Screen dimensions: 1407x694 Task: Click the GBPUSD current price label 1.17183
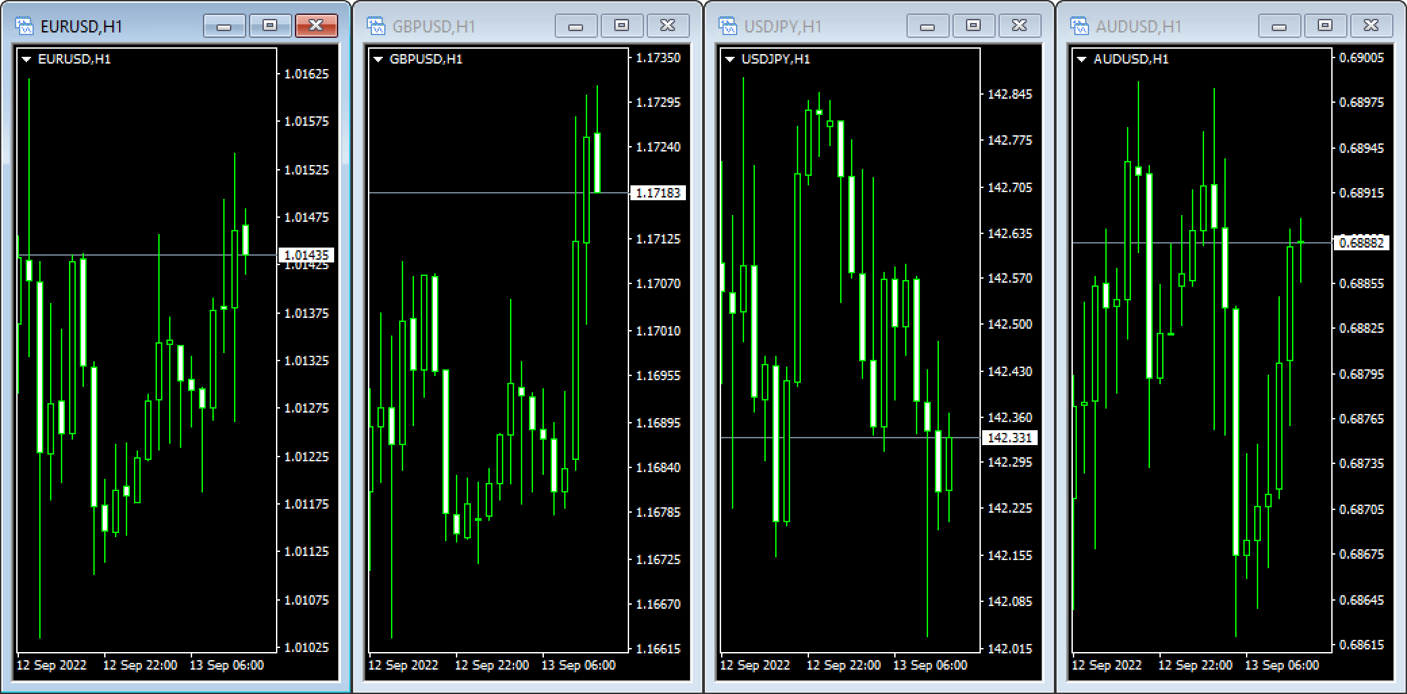point(658,193)
